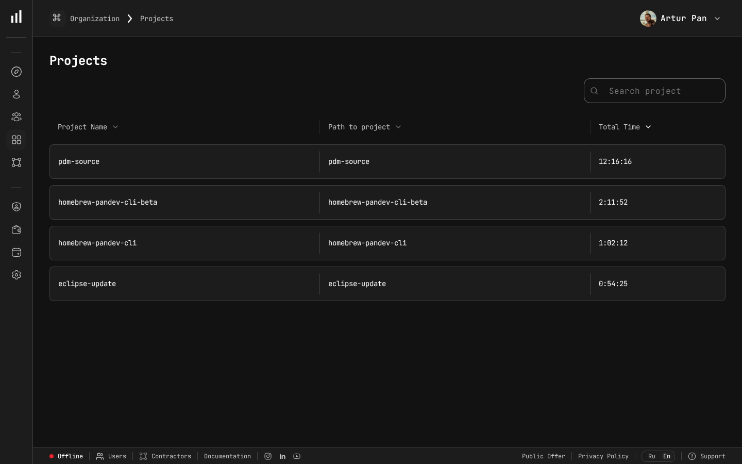The height and width of the screenshot is (464, 742).
Task: Select the user profile icon in sidebar
Action: 16,94
